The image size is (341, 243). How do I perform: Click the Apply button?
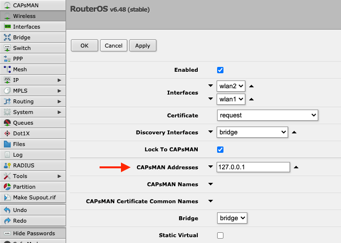click(143, 46)
